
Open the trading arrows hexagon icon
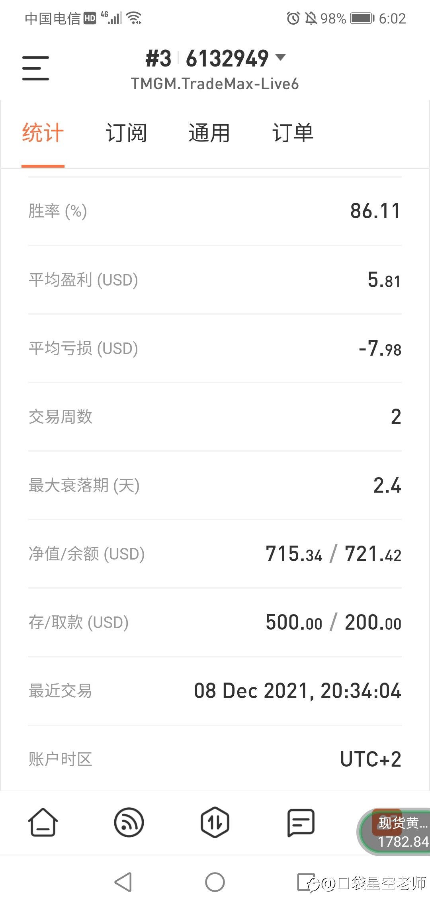click(215, 822)
